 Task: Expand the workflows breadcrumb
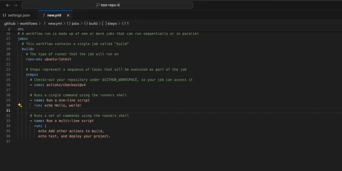[x=28, y=24]
